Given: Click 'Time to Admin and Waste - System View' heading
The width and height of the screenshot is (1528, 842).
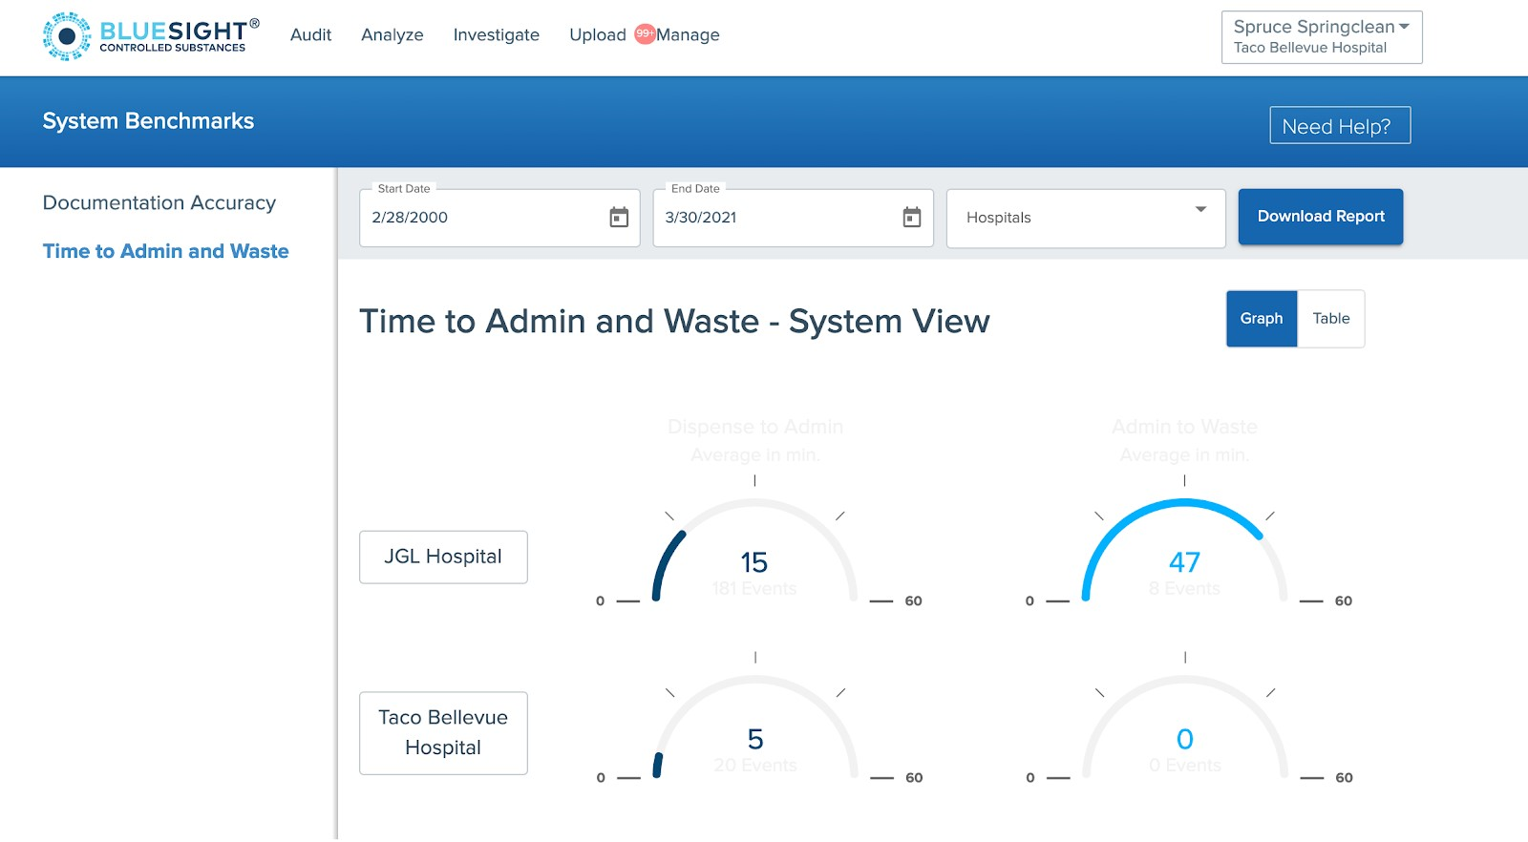Looking at the screenshot, I should click(674, 322).
